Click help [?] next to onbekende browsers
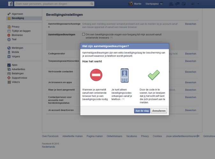Viewport: 215px width, 159px height. coord(111,38)
